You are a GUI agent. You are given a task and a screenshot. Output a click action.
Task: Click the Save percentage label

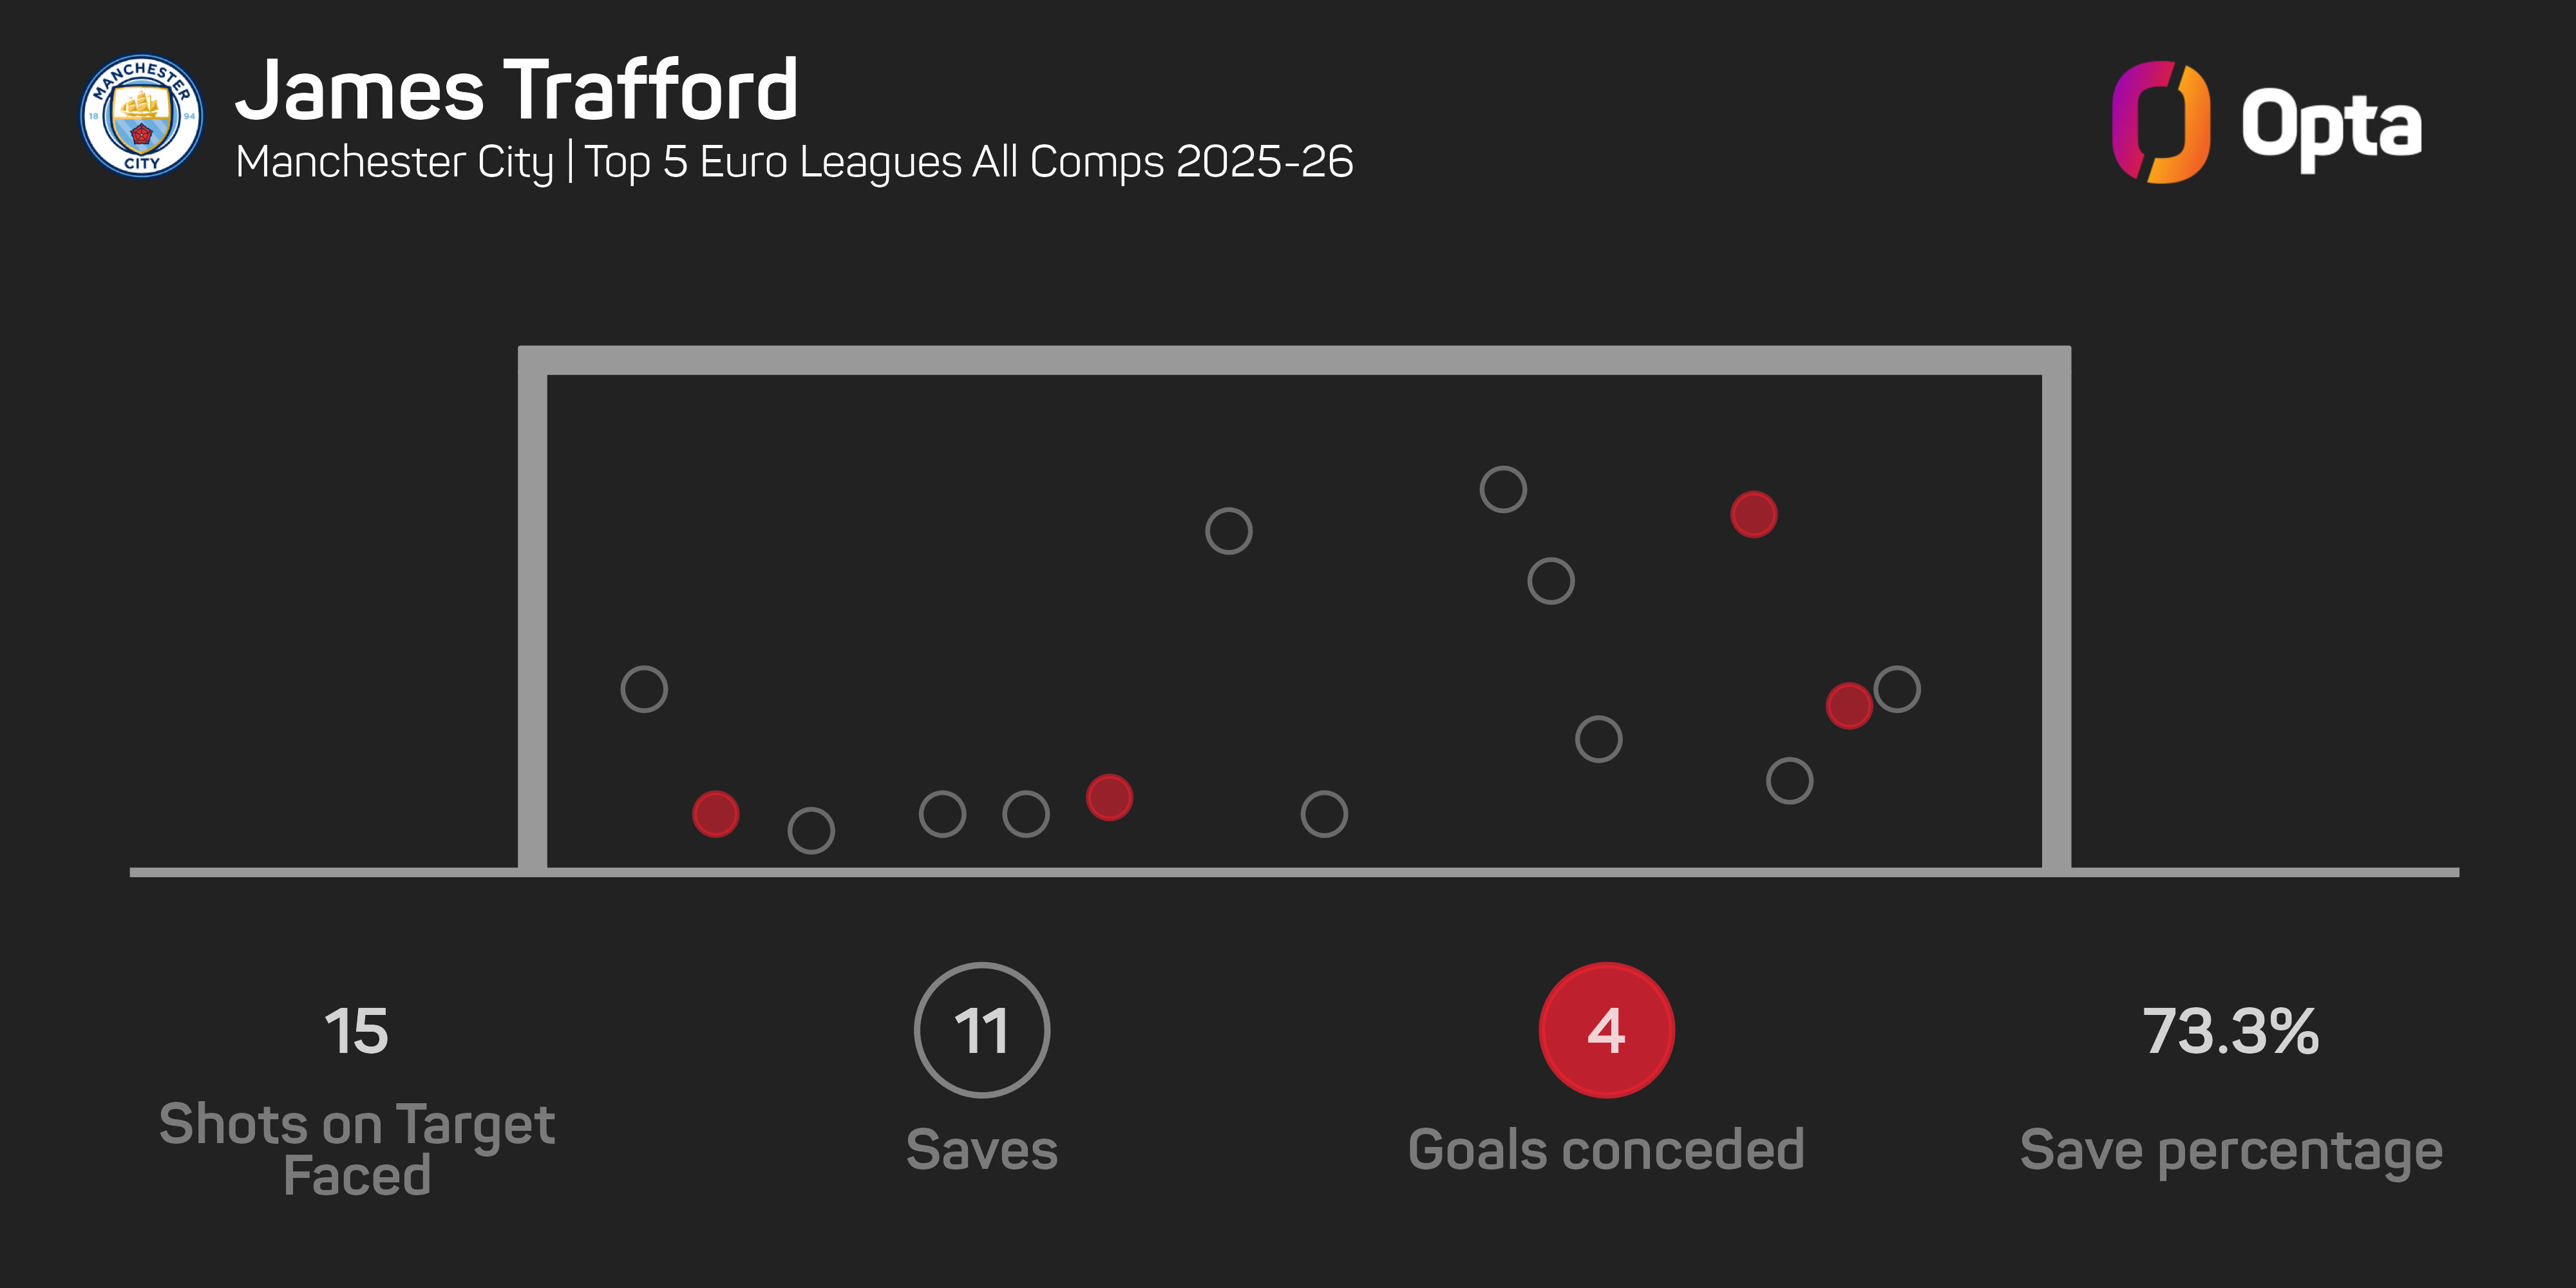2231,1150
